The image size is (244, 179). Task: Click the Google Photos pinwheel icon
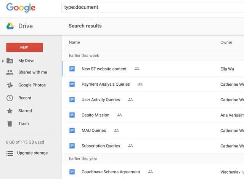click(x=10, y=85)
